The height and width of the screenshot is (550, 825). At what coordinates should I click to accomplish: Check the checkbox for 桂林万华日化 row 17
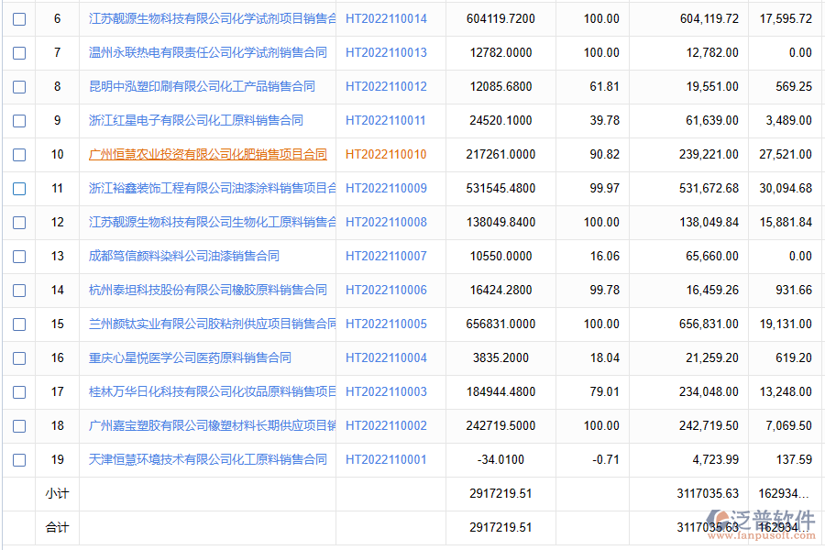19,391
